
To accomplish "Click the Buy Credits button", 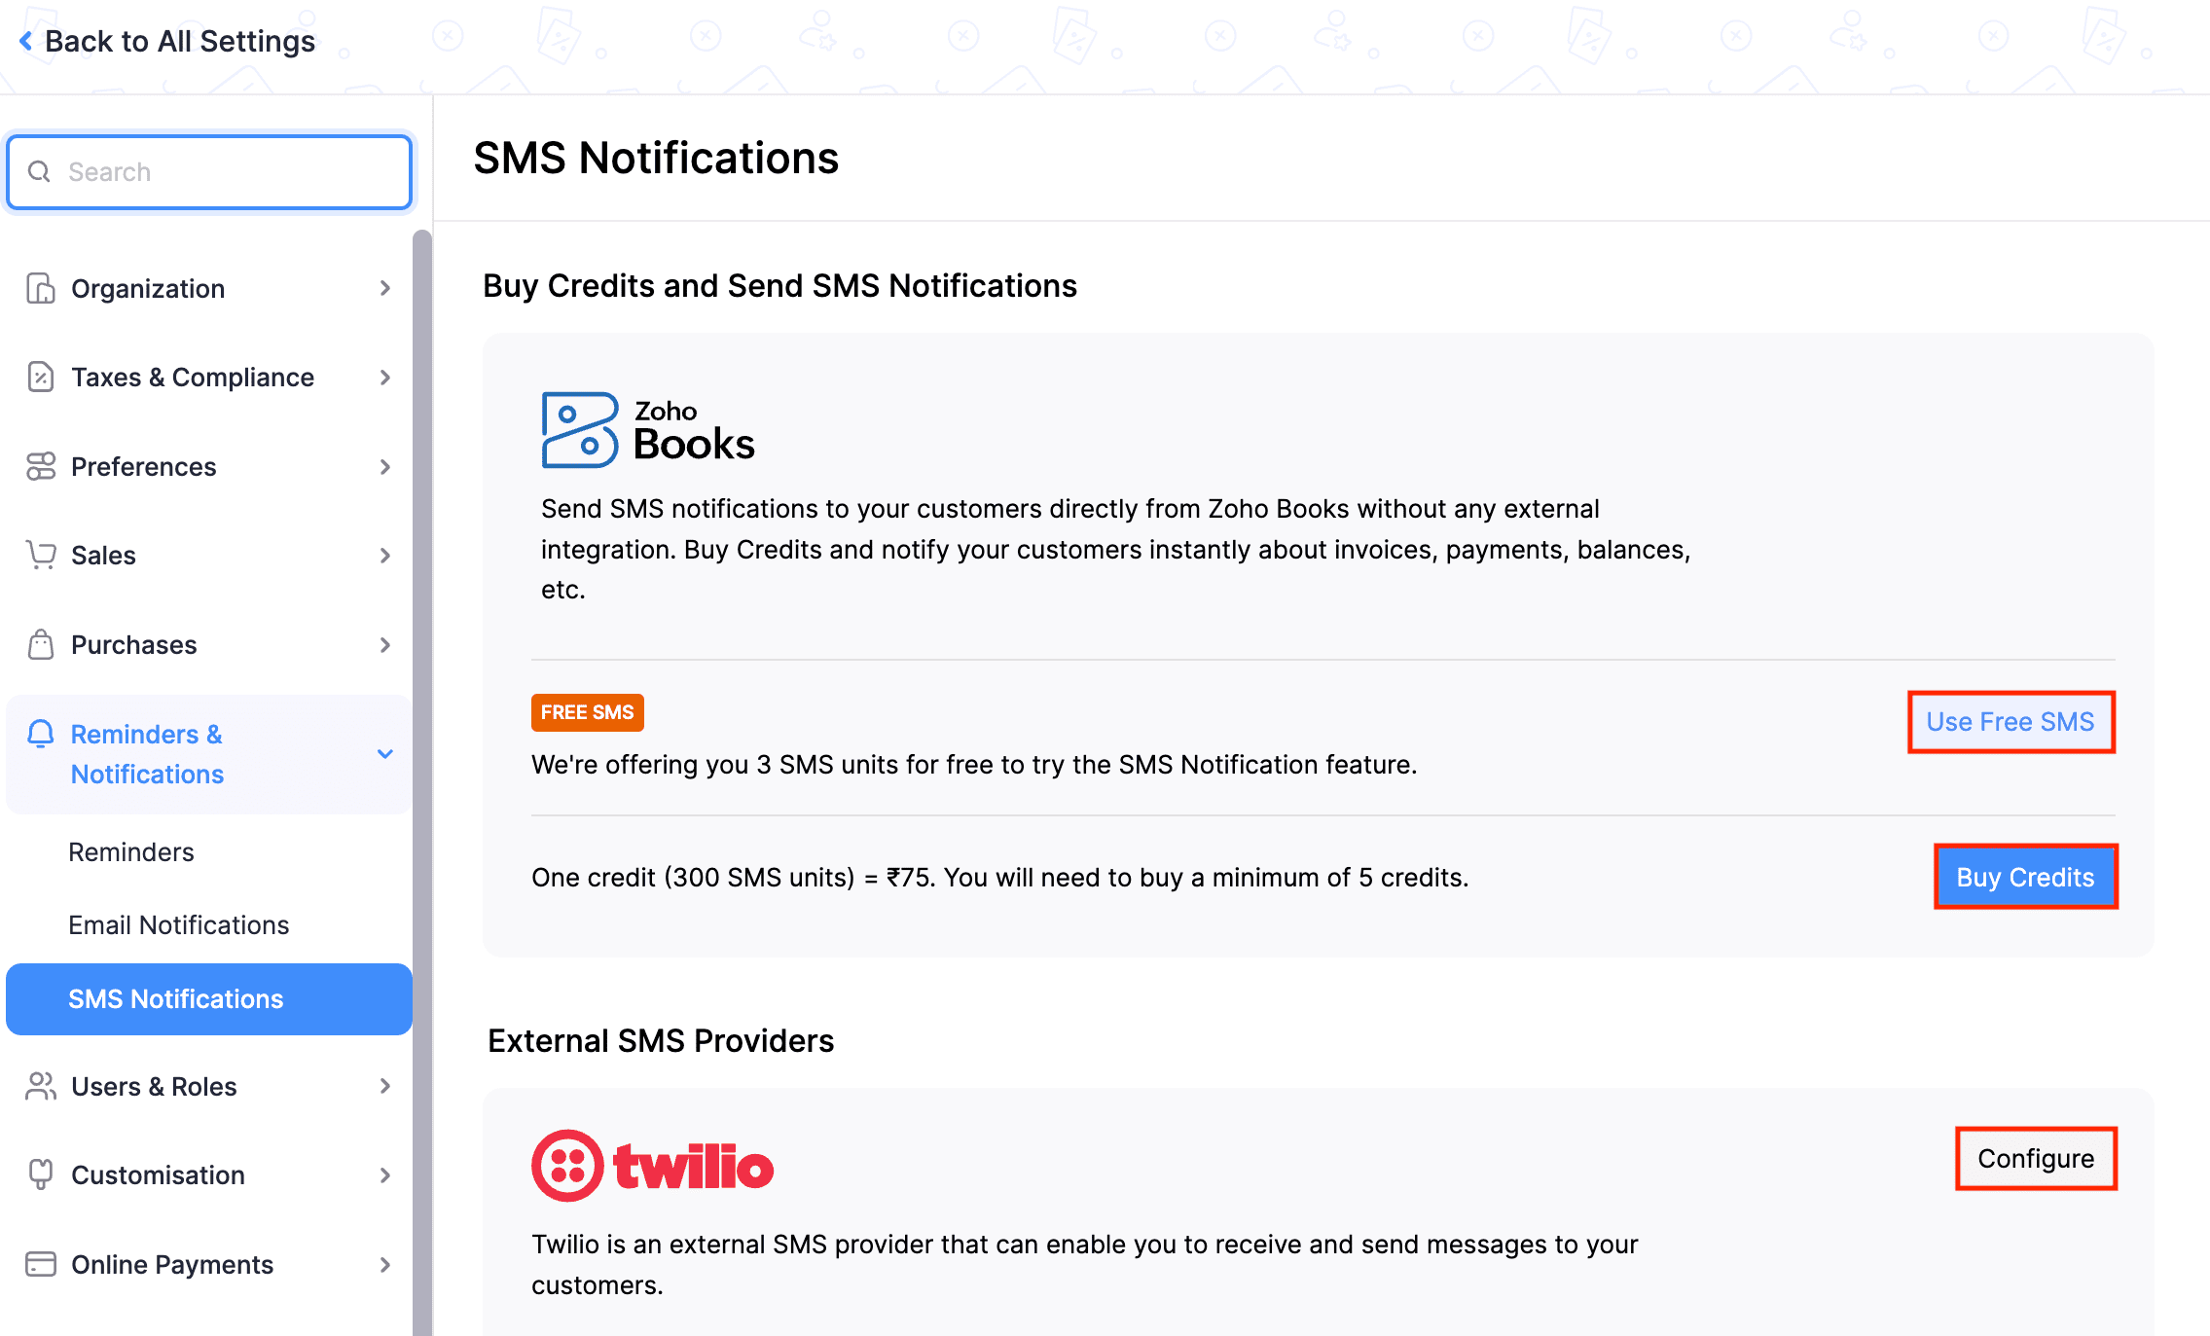I will 2027,877.
